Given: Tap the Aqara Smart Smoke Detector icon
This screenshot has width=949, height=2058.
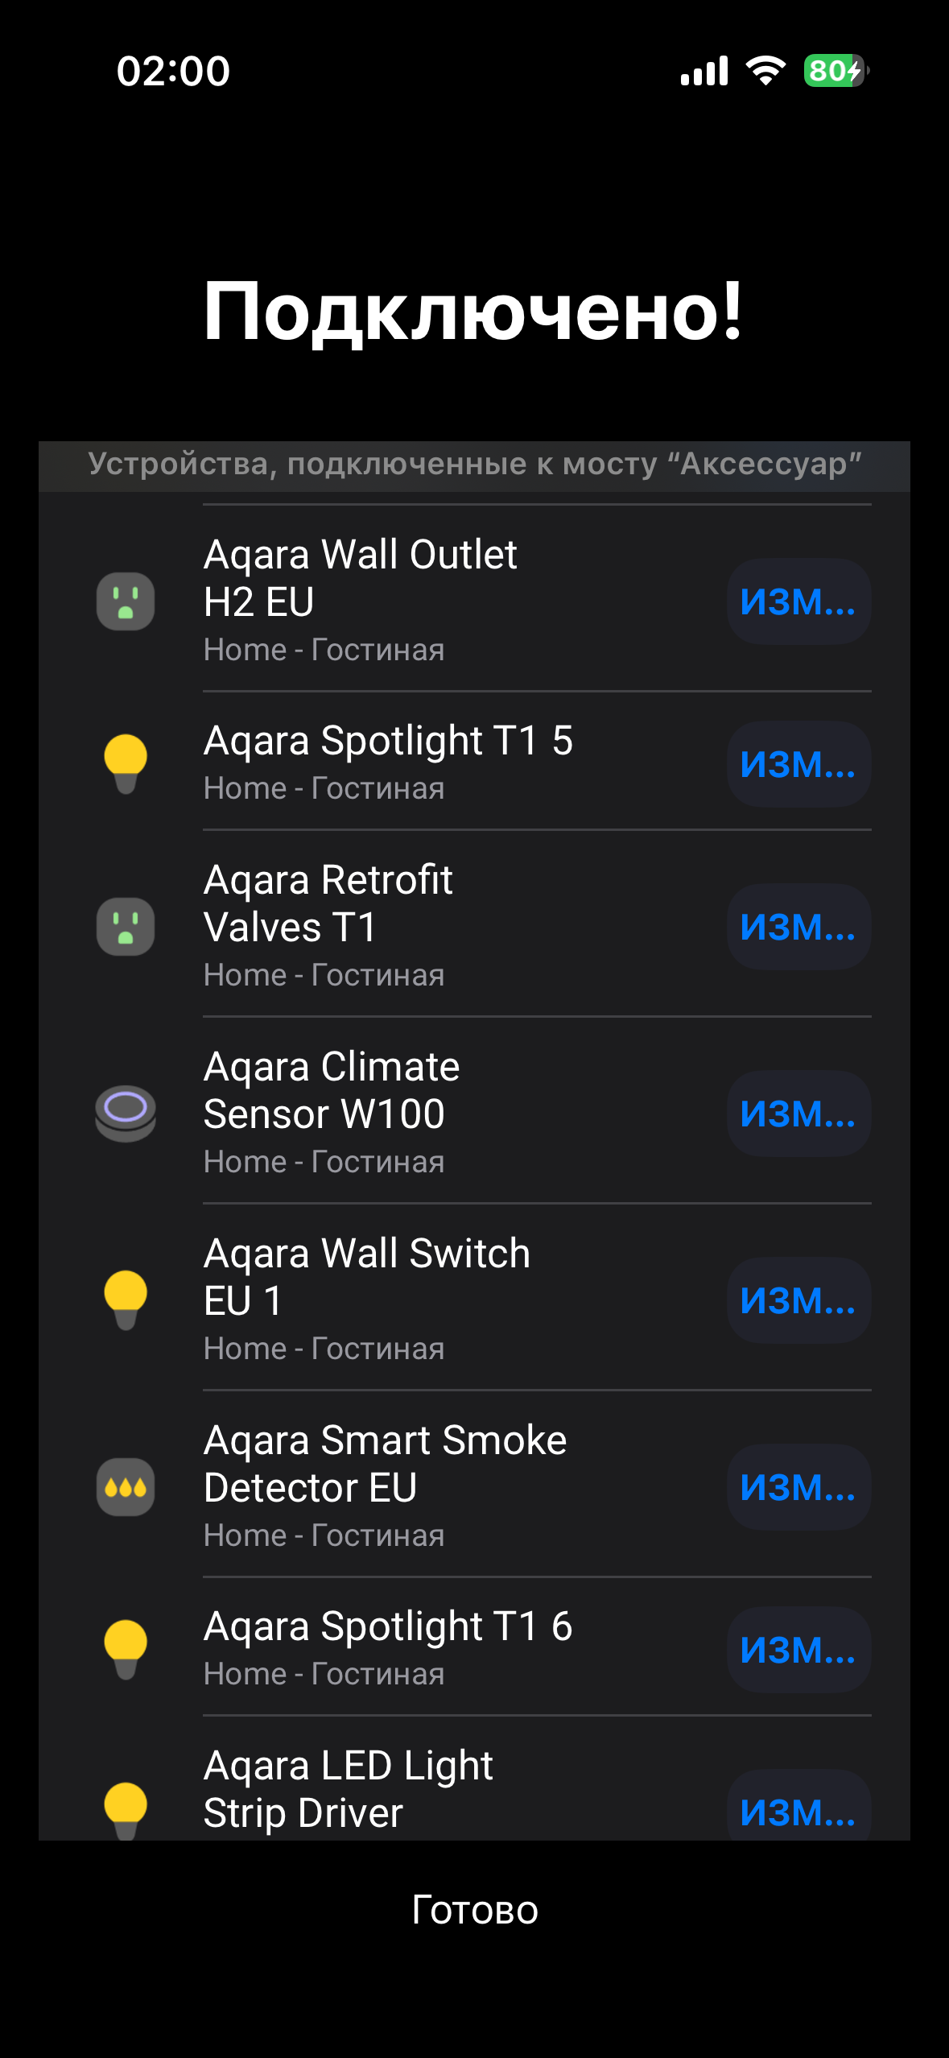Looking at the screenshot, I should point(126,1487).
